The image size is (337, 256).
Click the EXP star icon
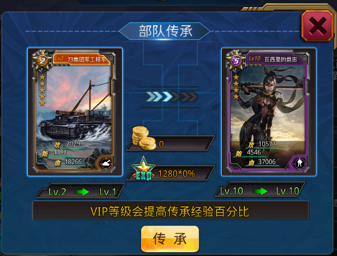click(143, 168)
